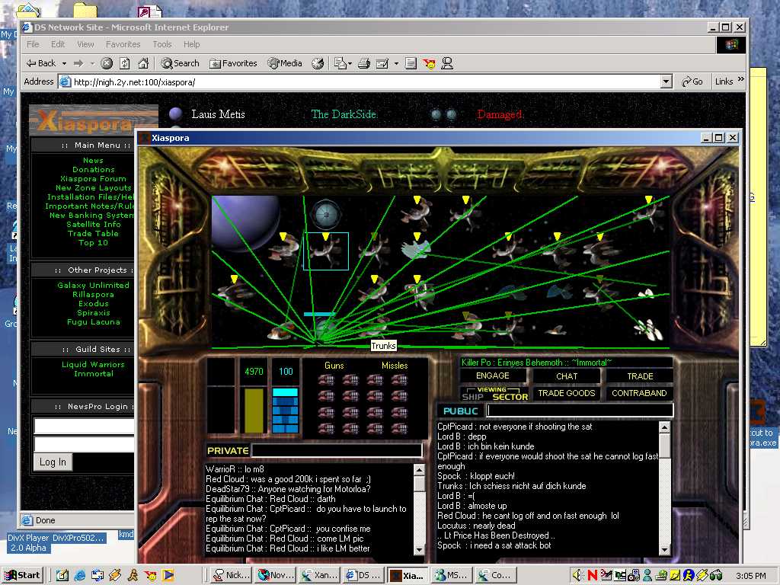
Task: Click the first gun slot under Guns
Action: coord(326,379)
